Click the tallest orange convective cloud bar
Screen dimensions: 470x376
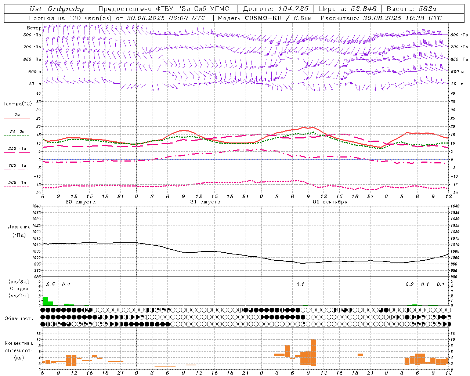click(313, 352)
